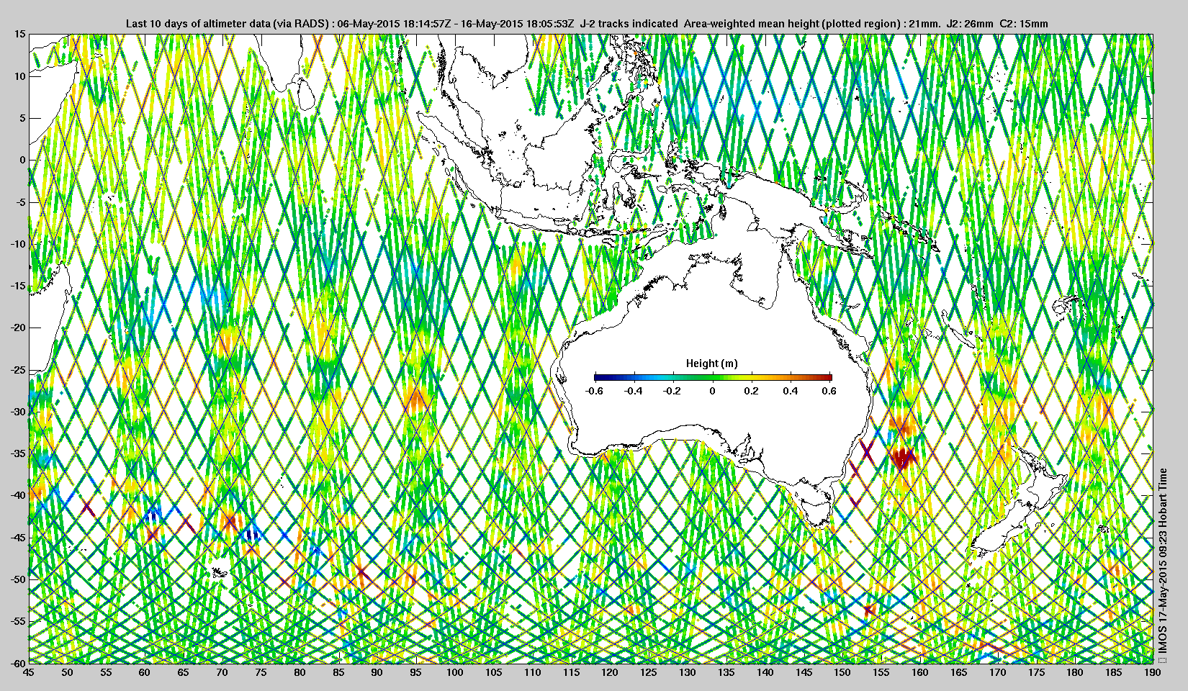Click latitude tick label 15

tap(20, 34)
